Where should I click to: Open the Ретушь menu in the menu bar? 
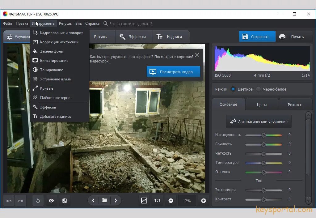click(x=65, y=24)
